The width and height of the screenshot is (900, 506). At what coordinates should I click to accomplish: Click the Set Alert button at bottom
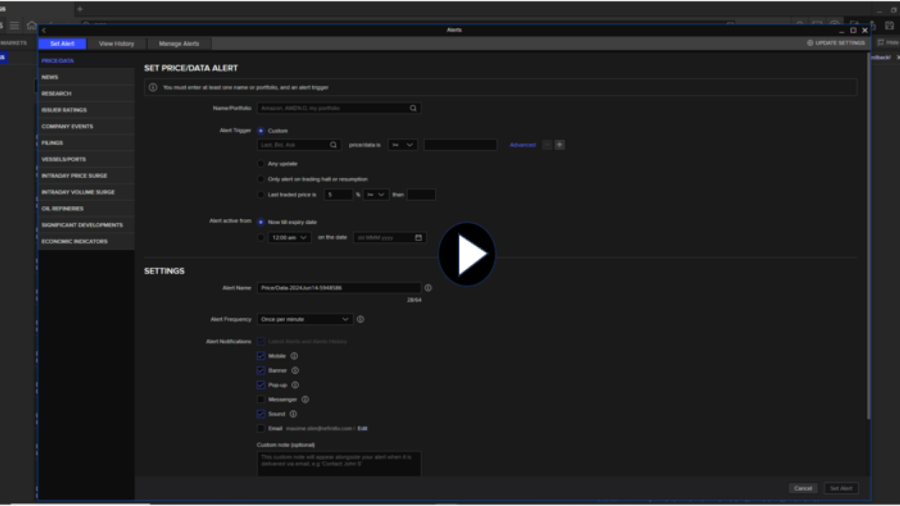coord(841,488)
